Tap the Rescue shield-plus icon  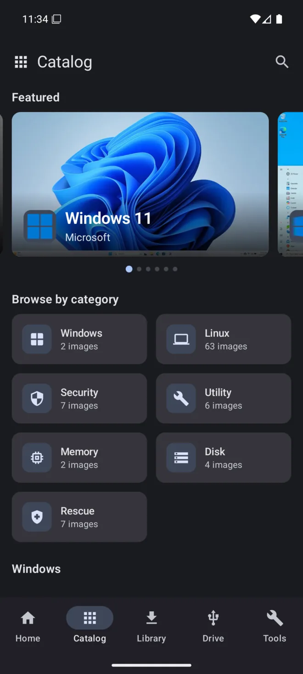point(37,517)
